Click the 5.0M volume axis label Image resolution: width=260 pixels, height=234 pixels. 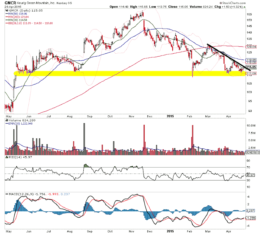pyautogui.click(x=252, y=140)
